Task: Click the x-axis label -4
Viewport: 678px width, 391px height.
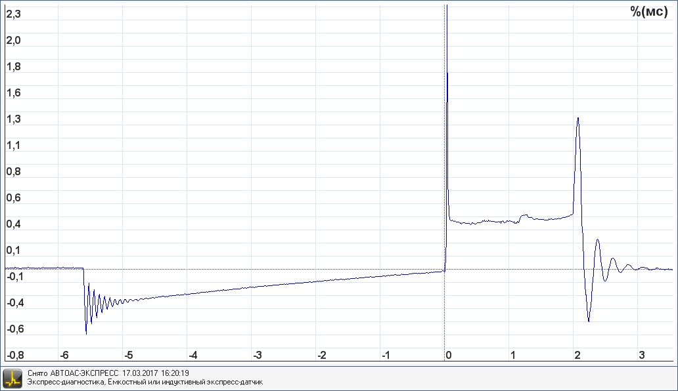Action: point(193,355)
